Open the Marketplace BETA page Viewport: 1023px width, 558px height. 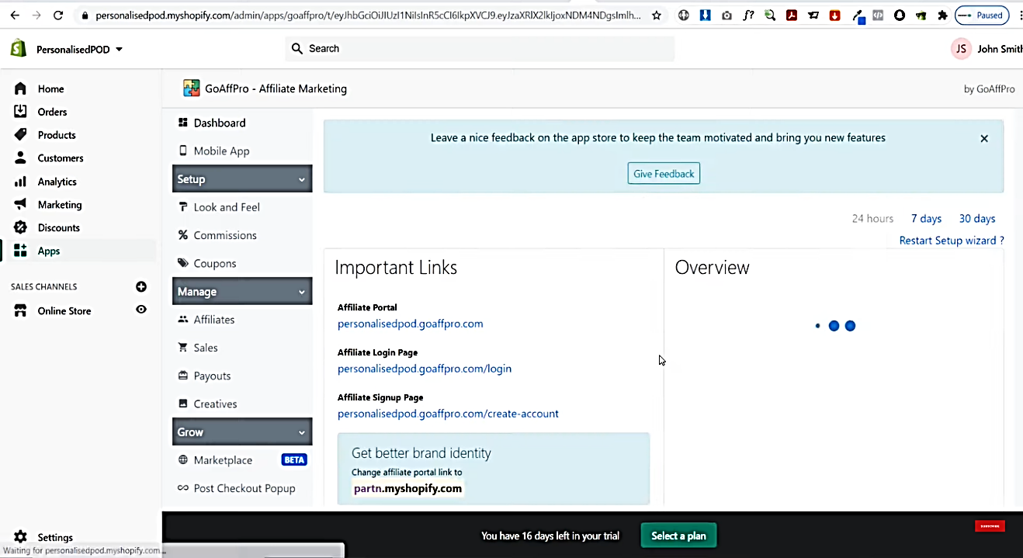223,460
